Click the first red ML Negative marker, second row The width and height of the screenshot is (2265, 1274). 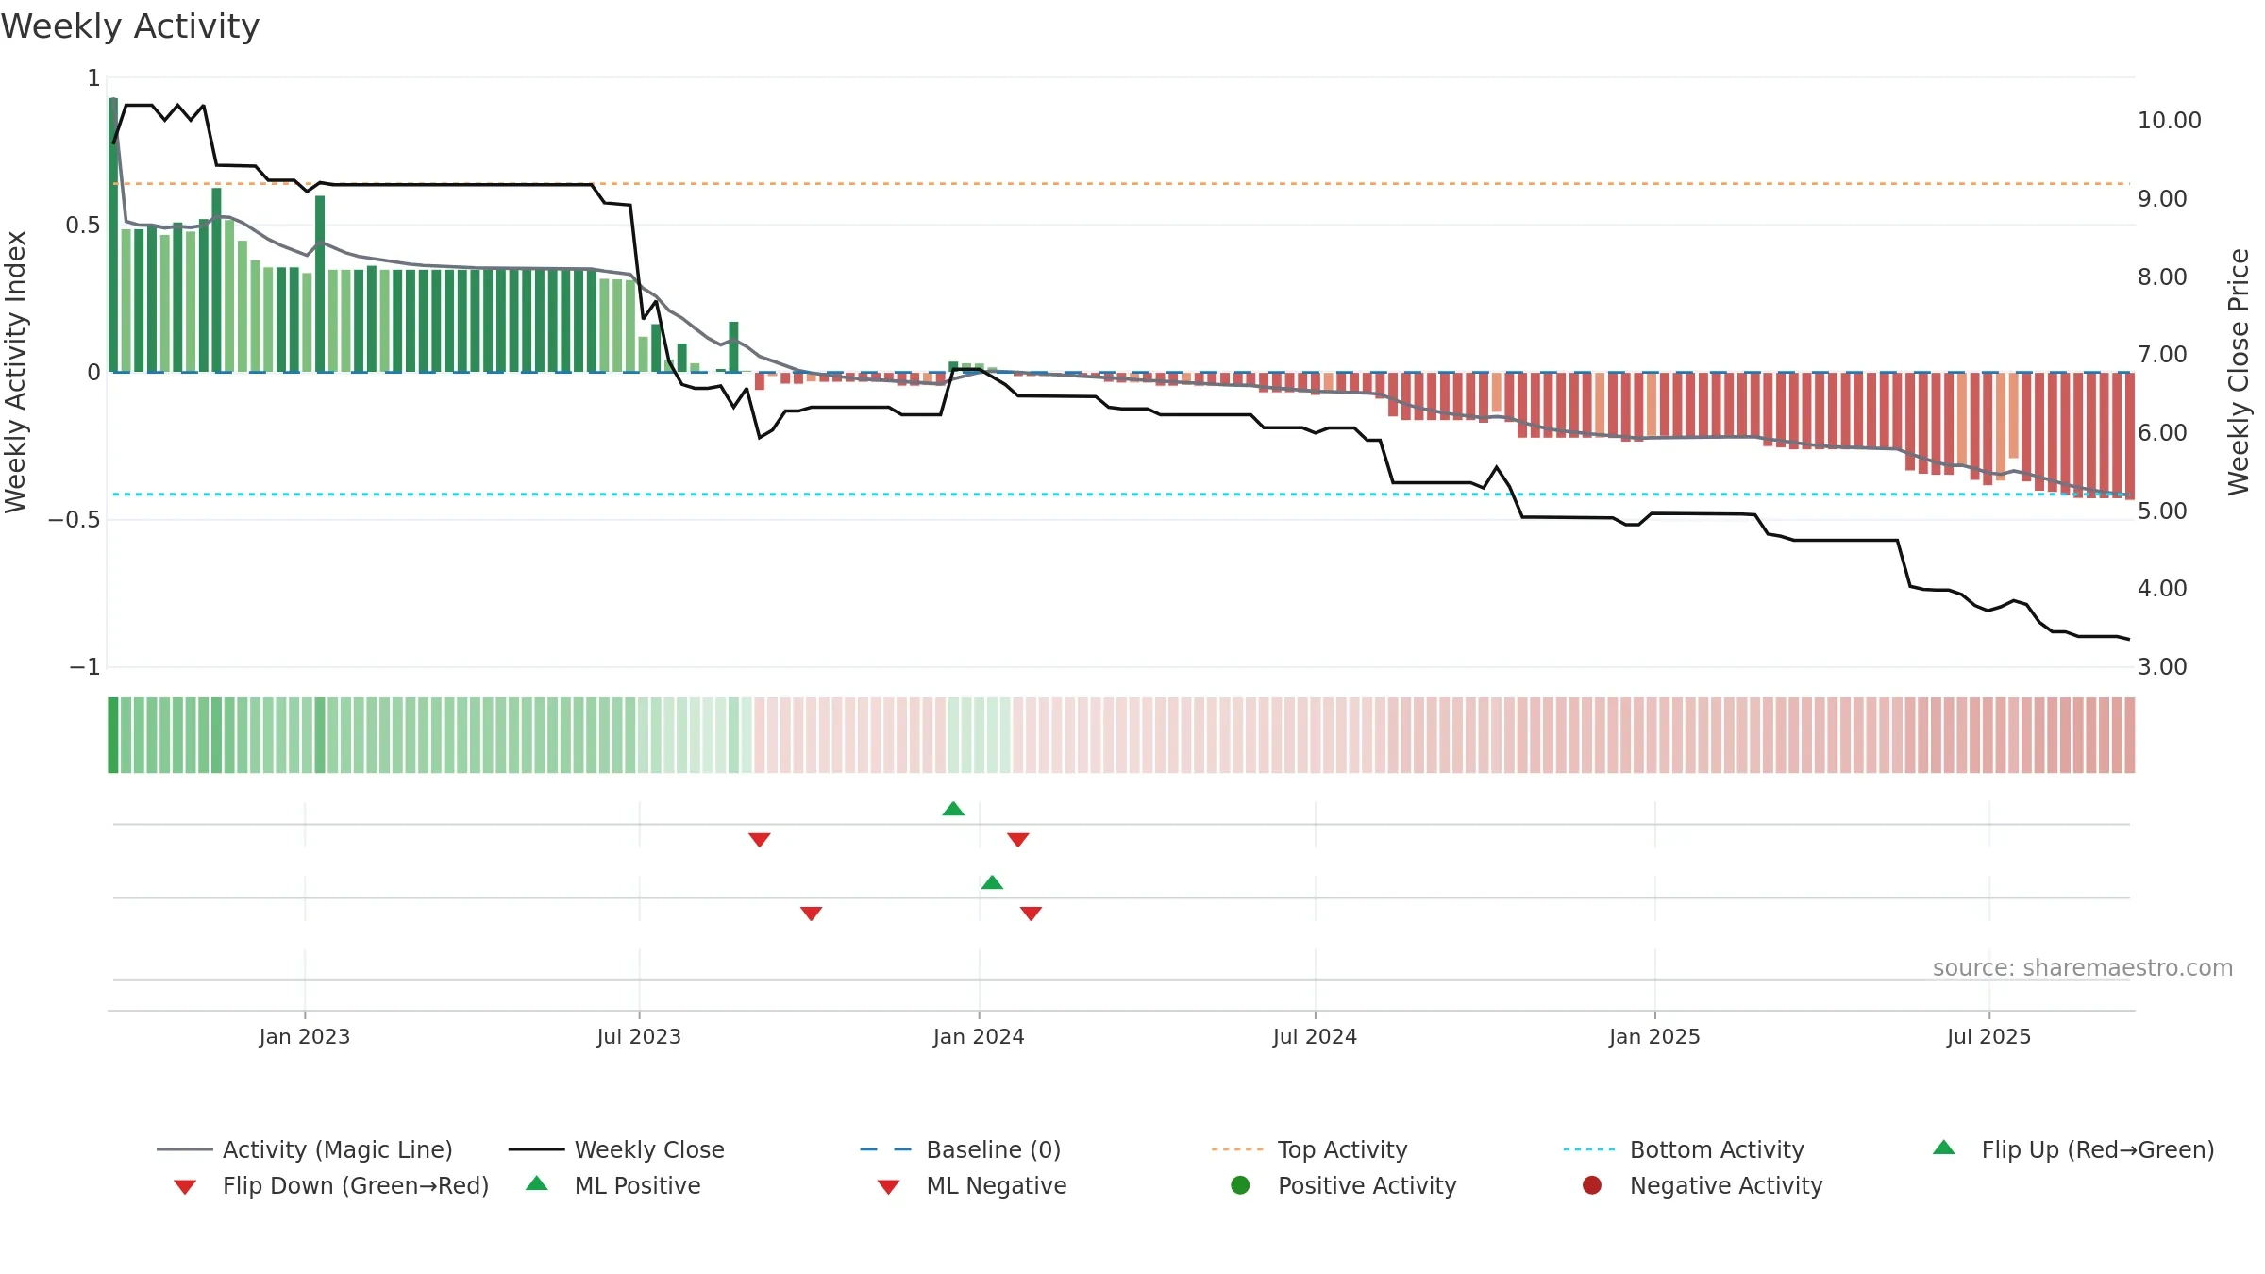click(812, 914)
